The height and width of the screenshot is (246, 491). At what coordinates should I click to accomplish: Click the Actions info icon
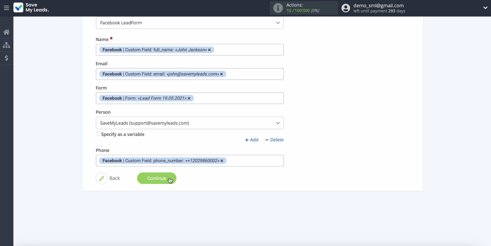(x=278, y=8)
